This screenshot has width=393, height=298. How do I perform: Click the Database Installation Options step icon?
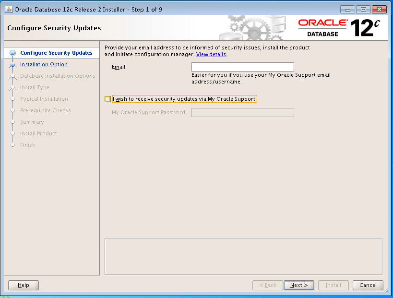point(12,76)
